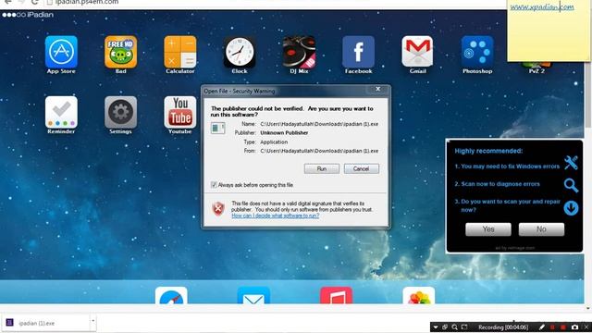Click the region select icon on recorder bar
The image size is (592, 333).
(x=464, y=327)
